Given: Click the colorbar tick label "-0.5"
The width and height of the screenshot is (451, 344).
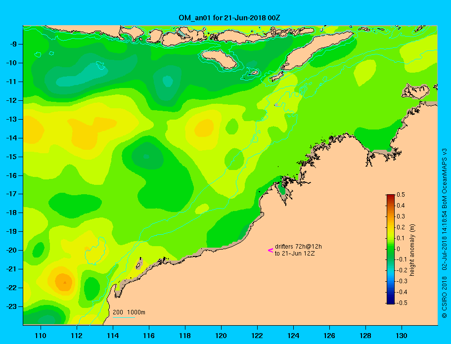Looking at the screenshot, I should [402, 303].
